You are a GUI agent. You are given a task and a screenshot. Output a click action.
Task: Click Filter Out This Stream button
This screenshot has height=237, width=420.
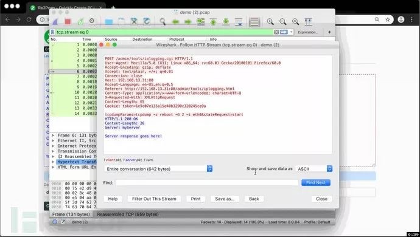tap(154, 199)
